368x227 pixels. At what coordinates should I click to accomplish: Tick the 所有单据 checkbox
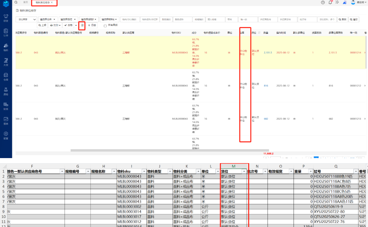point(105,26)
